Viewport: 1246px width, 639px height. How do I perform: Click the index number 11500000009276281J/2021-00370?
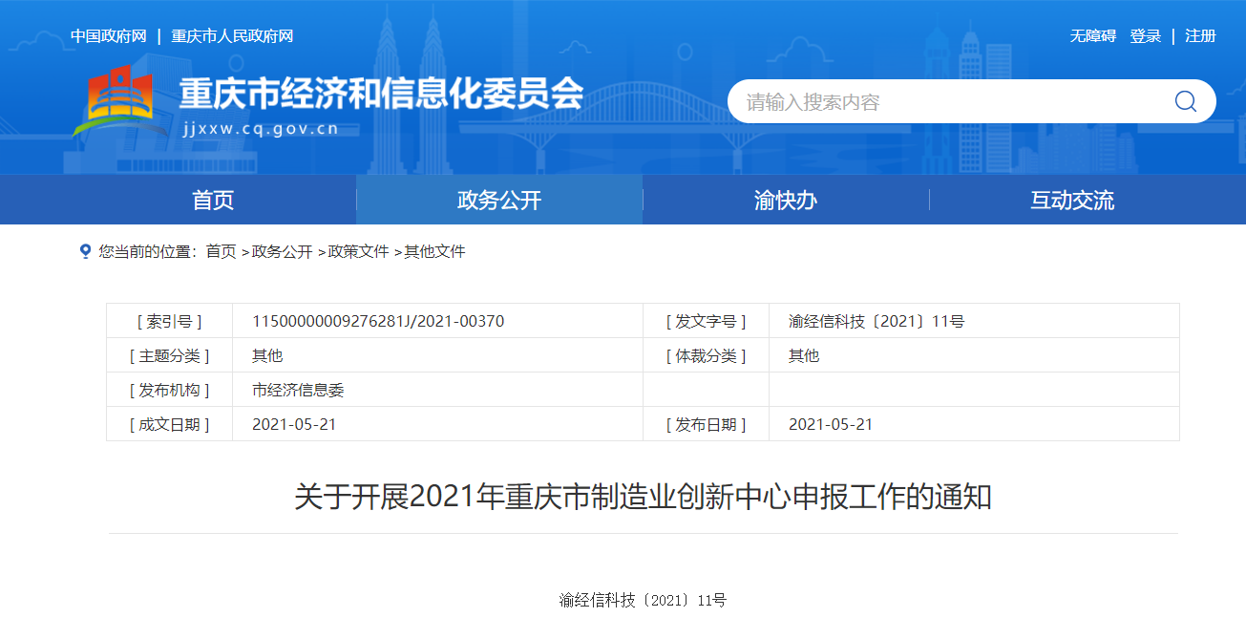pos(378,322)
